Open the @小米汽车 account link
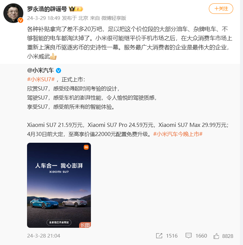 click(x=40, y=71)
